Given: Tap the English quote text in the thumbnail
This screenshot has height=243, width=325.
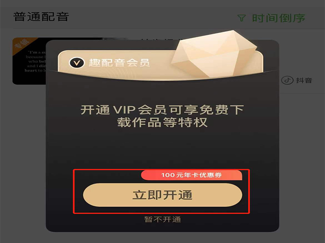Looking at the screenshot, I should click(35, 62).
